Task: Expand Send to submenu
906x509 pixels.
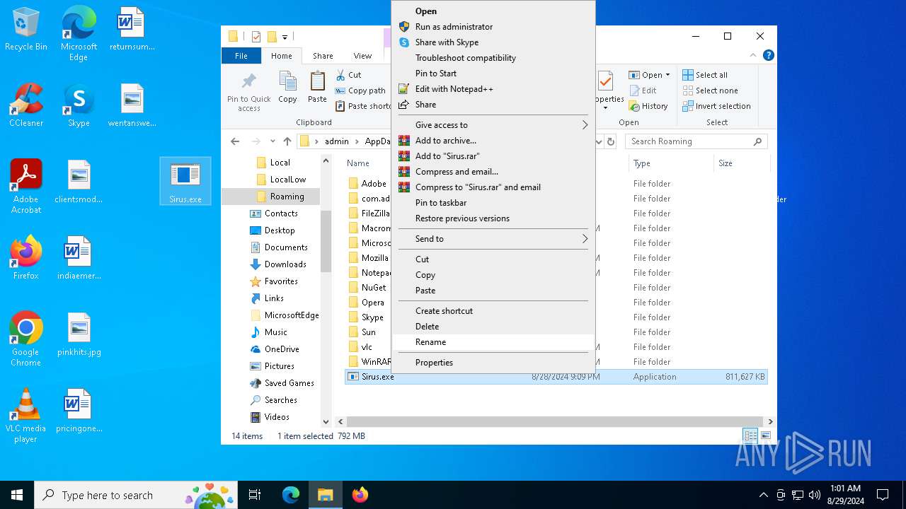Action: click(493, 239)
